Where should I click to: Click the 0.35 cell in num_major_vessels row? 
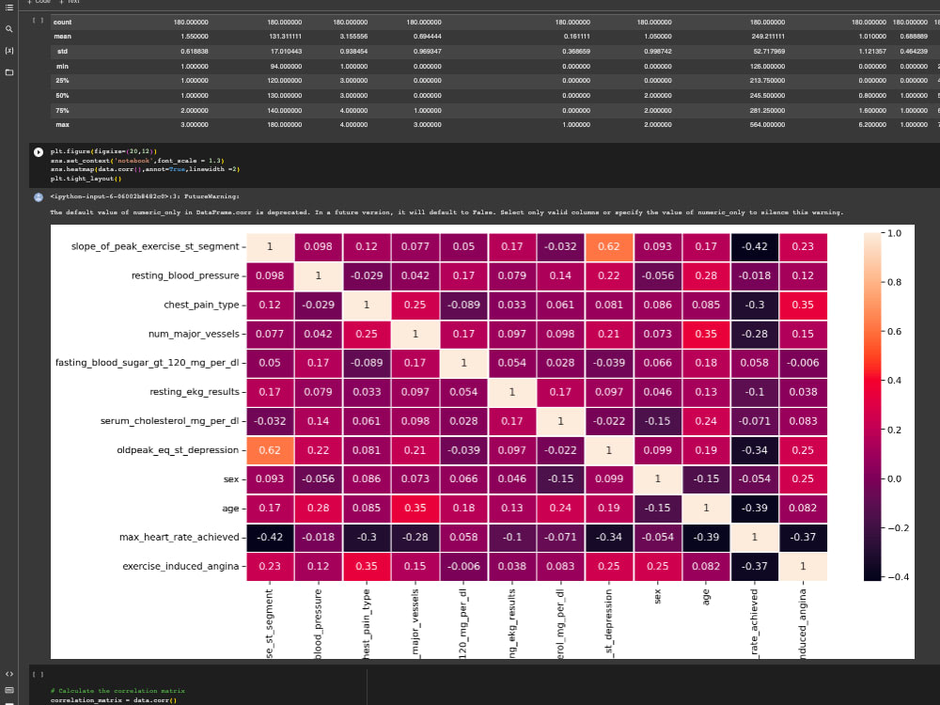pyautogui.click(x=706, y=334)
